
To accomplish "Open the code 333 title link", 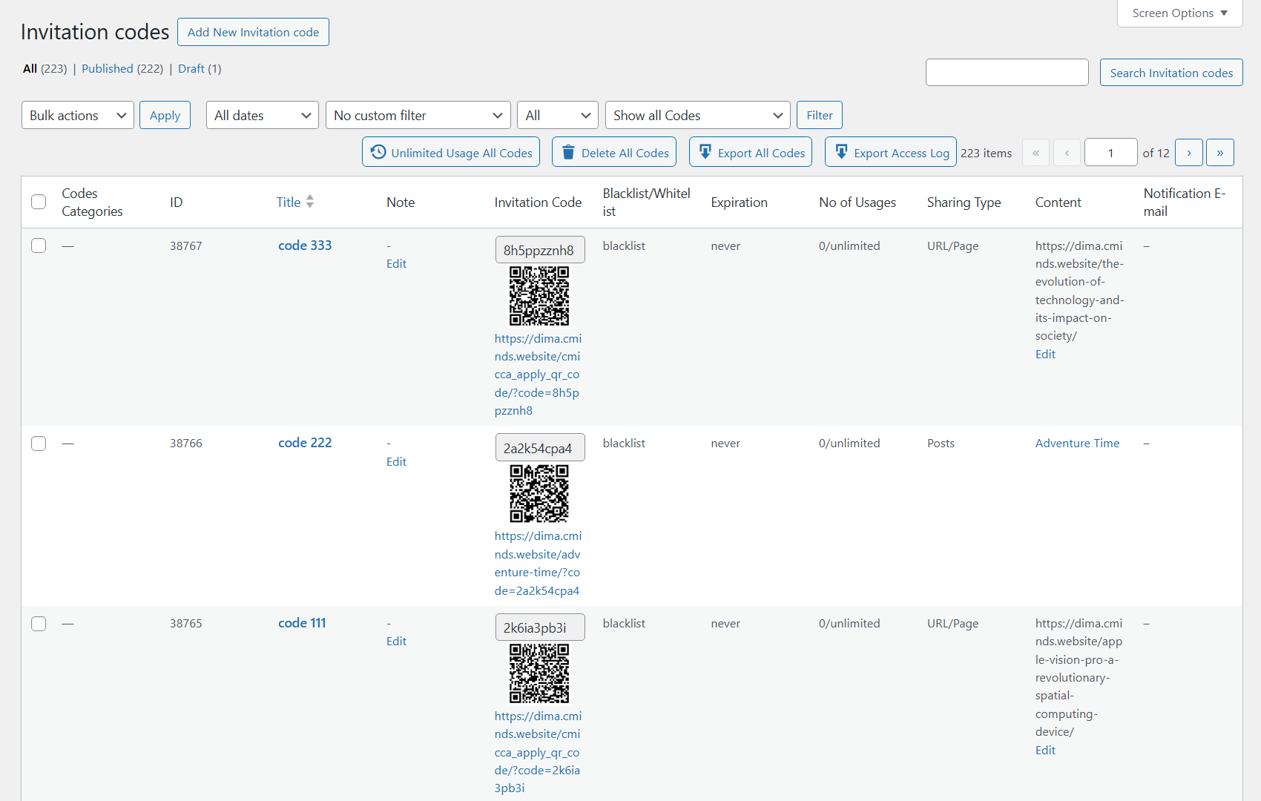I will pos(305,245).
